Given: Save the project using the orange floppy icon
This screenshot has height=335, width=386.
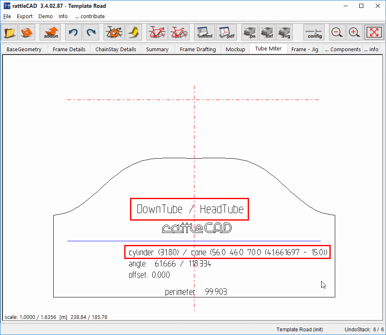Looking at the screenshot, I should 26,32.
